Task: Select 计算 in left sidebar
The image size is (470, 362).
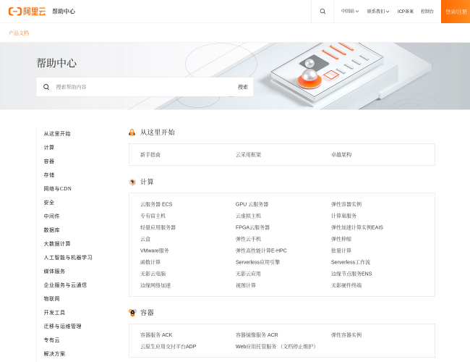Action: tap(49, 148)
